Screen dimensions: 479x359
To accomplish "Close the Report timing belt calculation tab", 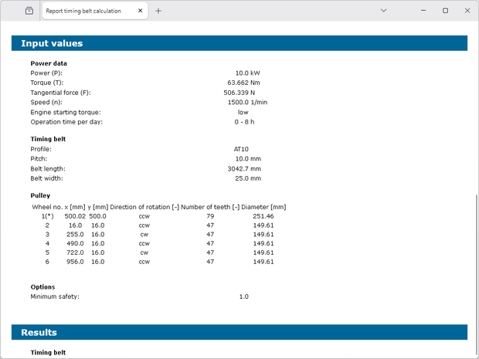I will (x=140, y=11).
